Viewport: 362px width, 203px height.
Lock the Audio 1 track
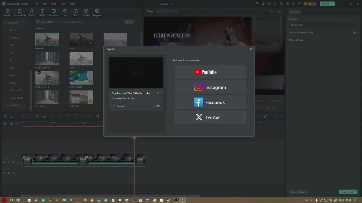coord(5,173)
